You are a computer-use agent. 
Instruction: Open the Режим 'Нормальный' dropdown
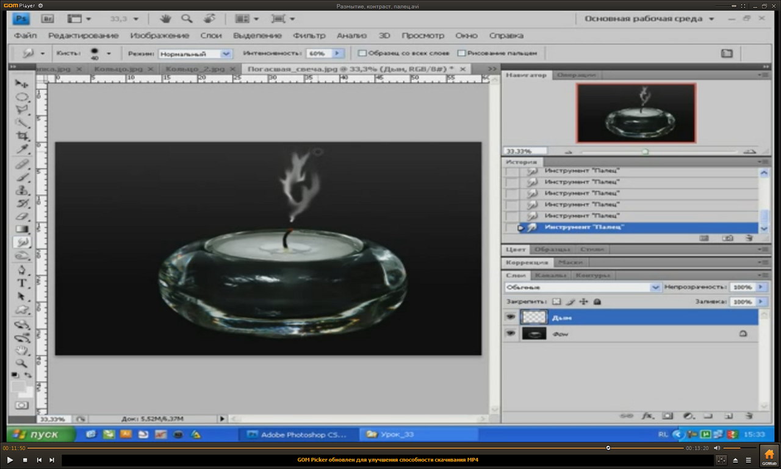[x=195, y=54]
